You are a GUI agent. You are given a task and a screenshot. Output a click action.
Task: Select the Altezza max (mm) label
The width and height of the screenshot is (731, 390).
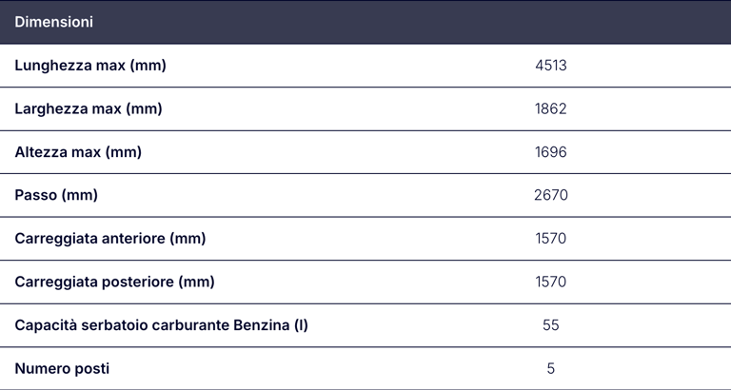(x=78, y=152)
